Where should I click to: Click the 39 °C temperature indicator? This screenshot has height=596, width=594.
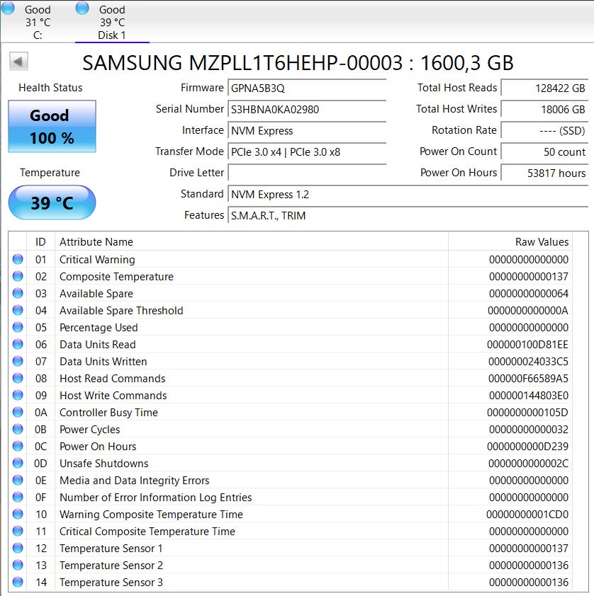[x=52, y=203]
